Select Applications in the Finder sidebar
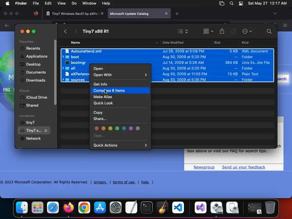 pos(35,56)
